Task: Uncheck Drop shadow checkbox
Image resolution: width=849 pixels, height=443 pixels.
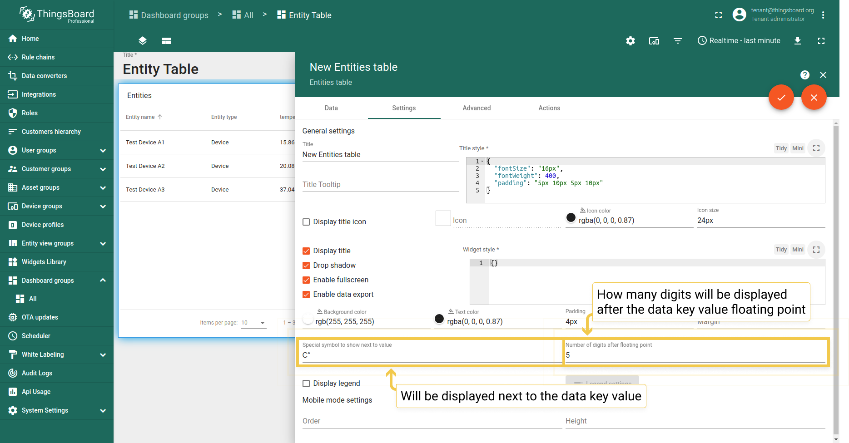Action: (306, 266)
